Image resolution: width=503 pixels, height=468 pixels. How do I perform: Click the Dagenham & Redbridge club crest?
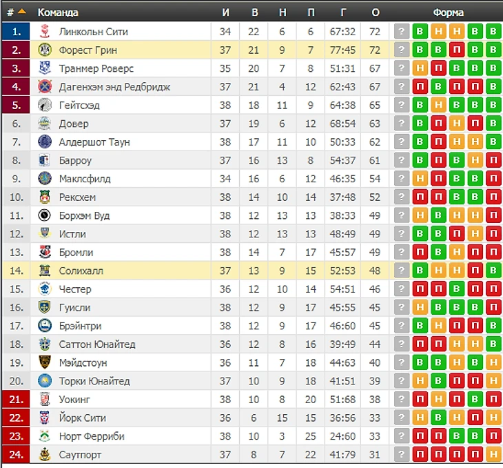click(45, 87)
